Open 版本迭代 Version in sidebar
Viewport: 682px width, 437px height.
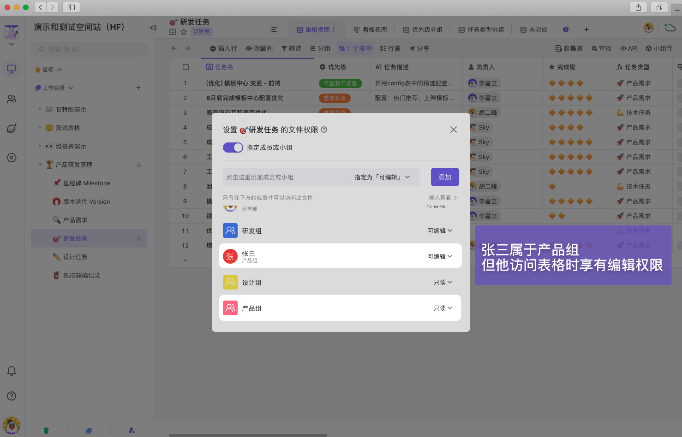click(x=87, y=201)
